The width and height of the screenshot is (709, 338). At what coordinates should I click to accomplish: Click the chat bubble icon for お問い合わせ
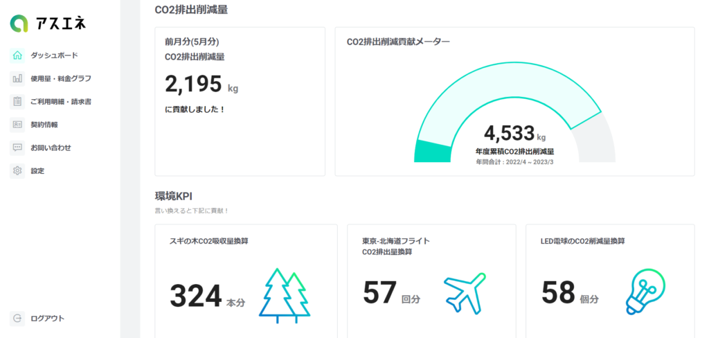[17, 148]
